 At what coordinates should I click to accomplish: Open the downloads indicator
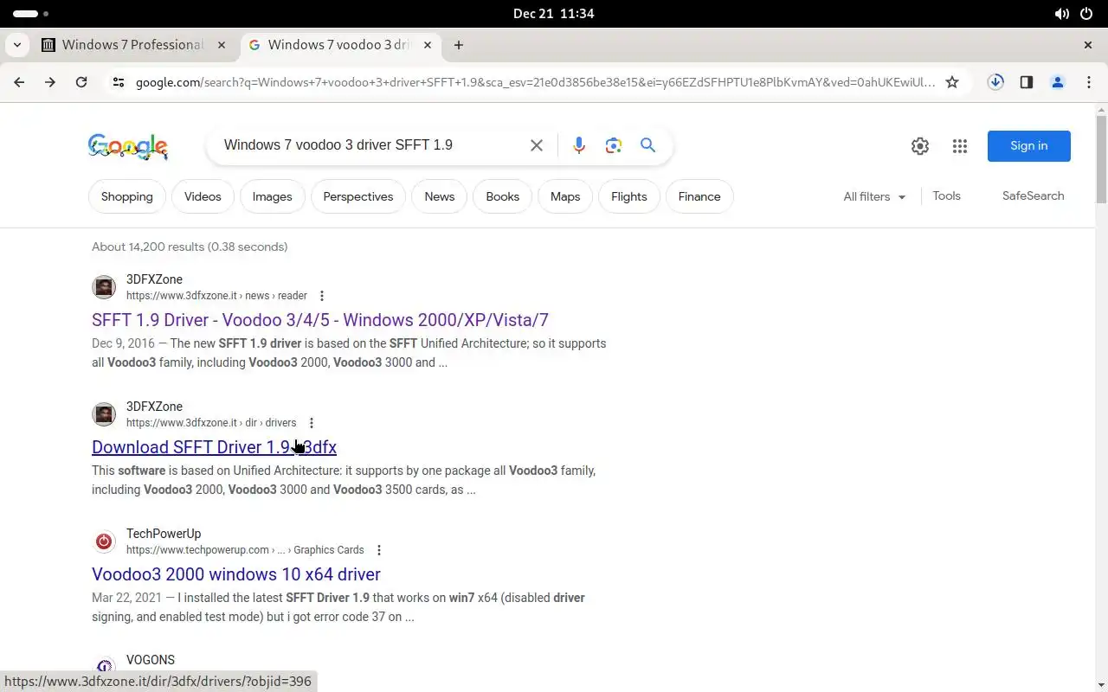coord(995,82)
